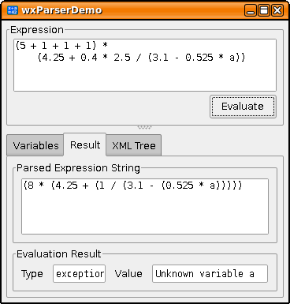Maximize the wxParserDemo window
The width and height of the screenshot is (290, 304).
(x=264, y=10)
